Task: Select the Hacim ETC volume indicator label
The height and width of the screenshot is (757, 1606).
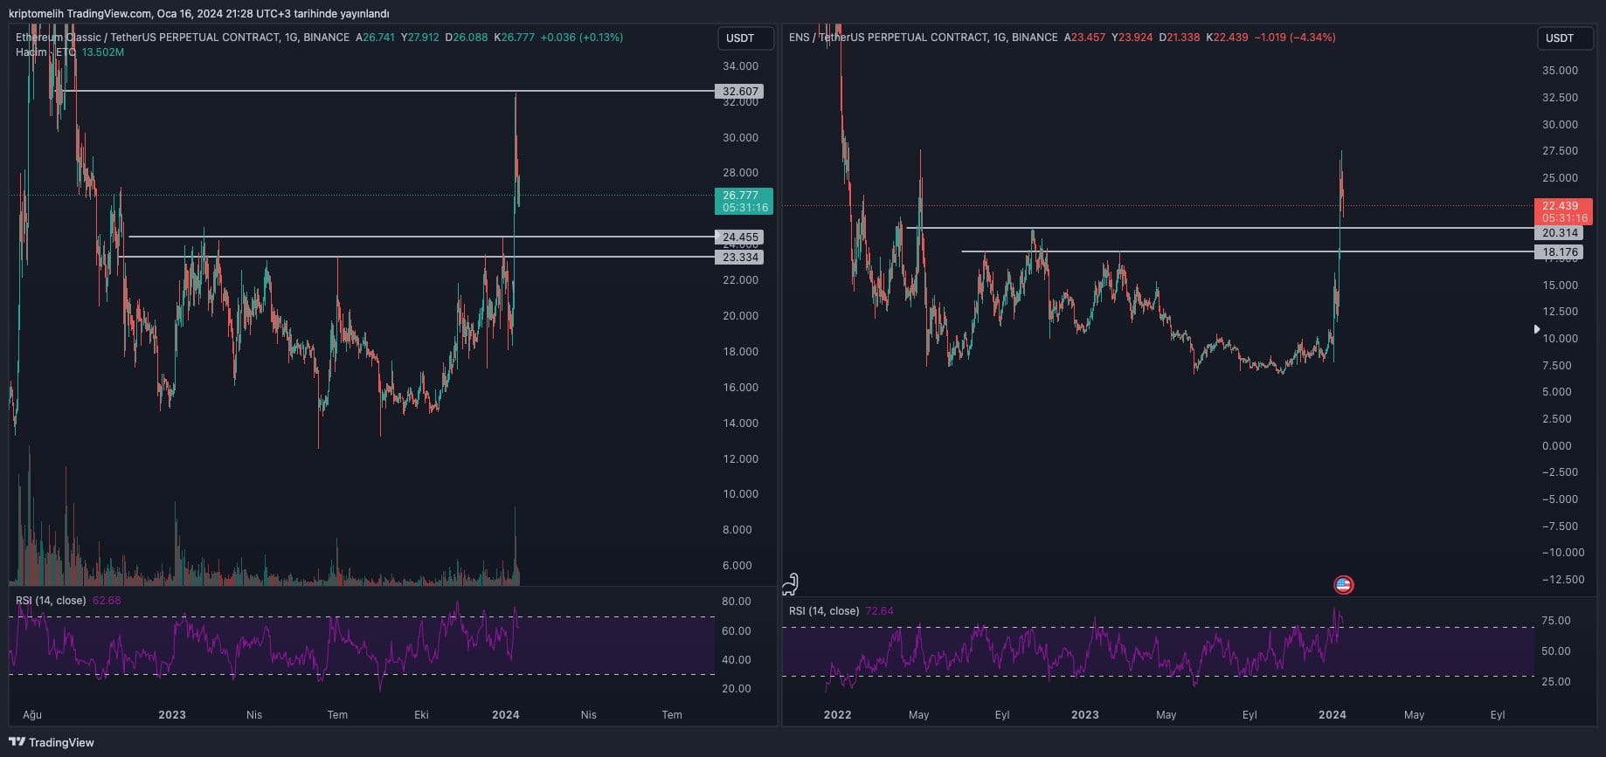Action: pyautogui.click(x=45, y=52)
